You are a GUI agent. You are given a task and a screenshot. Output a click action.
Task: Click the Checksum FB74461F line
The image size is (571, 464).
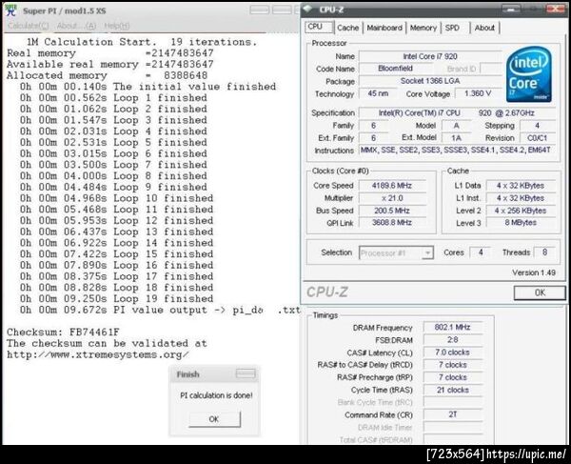click(x=63, y=333)
